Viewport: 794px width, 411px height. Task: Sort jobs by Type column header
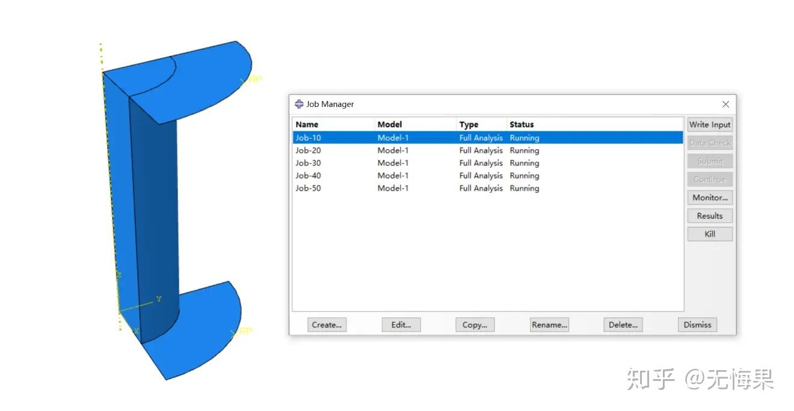(x=482, y=124)
